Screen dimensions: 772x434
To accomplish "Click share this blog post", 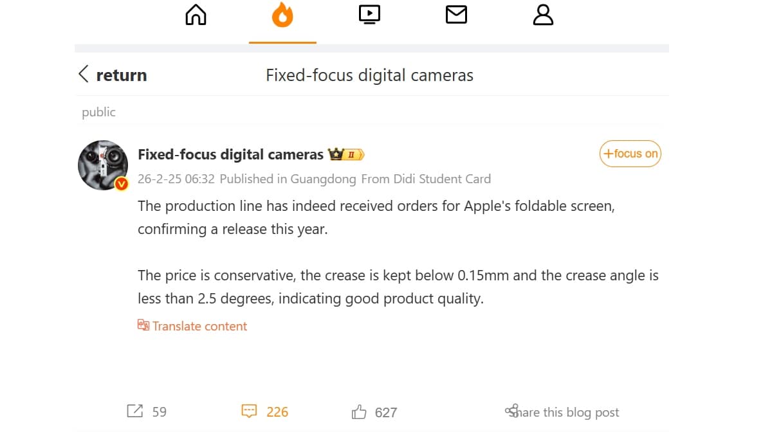I will point(562,411).
